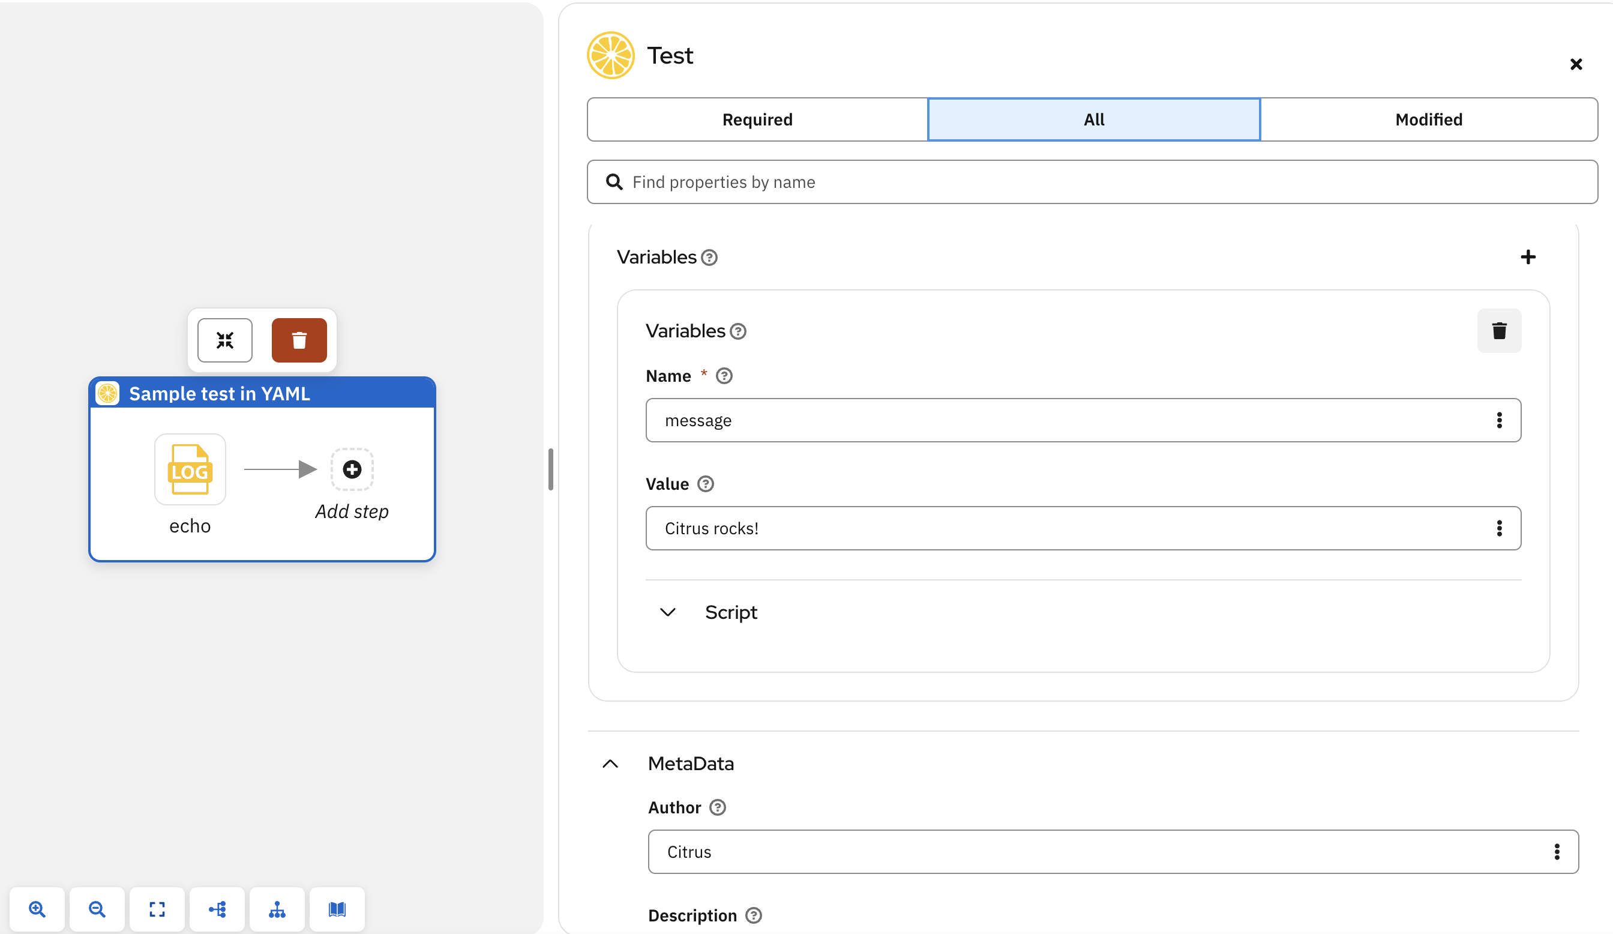Switch to the Modified tab
The image size is (1613, 934).
coord(1429,119)
